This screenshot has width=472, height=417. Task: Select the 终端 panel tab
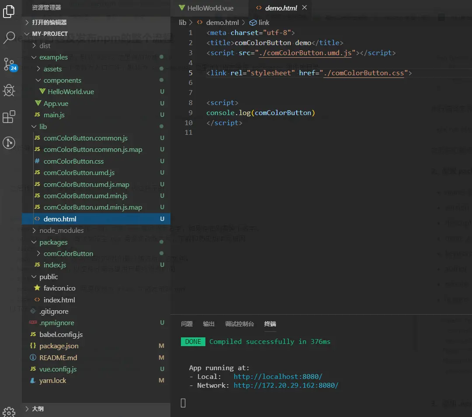[270, 324]
